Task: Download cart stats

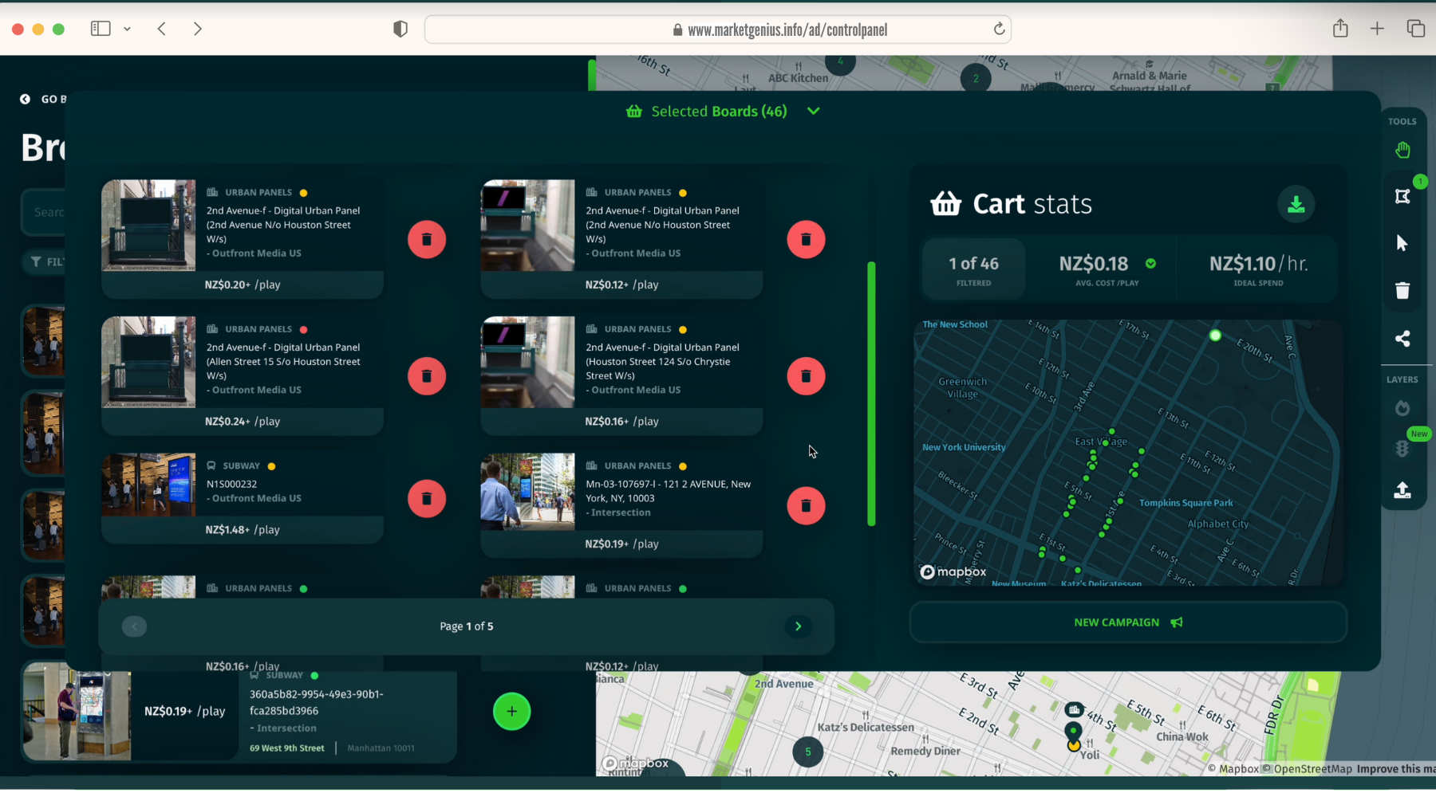Action: [1296, 205]
